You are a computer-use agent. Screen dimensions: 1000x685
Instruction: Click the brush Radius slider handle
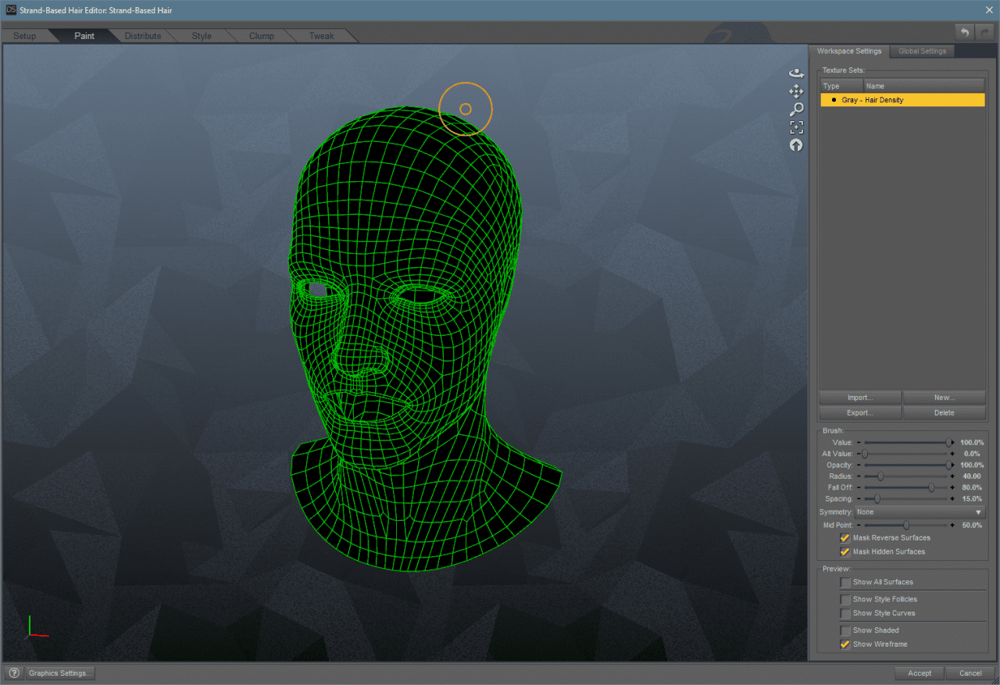[880, 476]
